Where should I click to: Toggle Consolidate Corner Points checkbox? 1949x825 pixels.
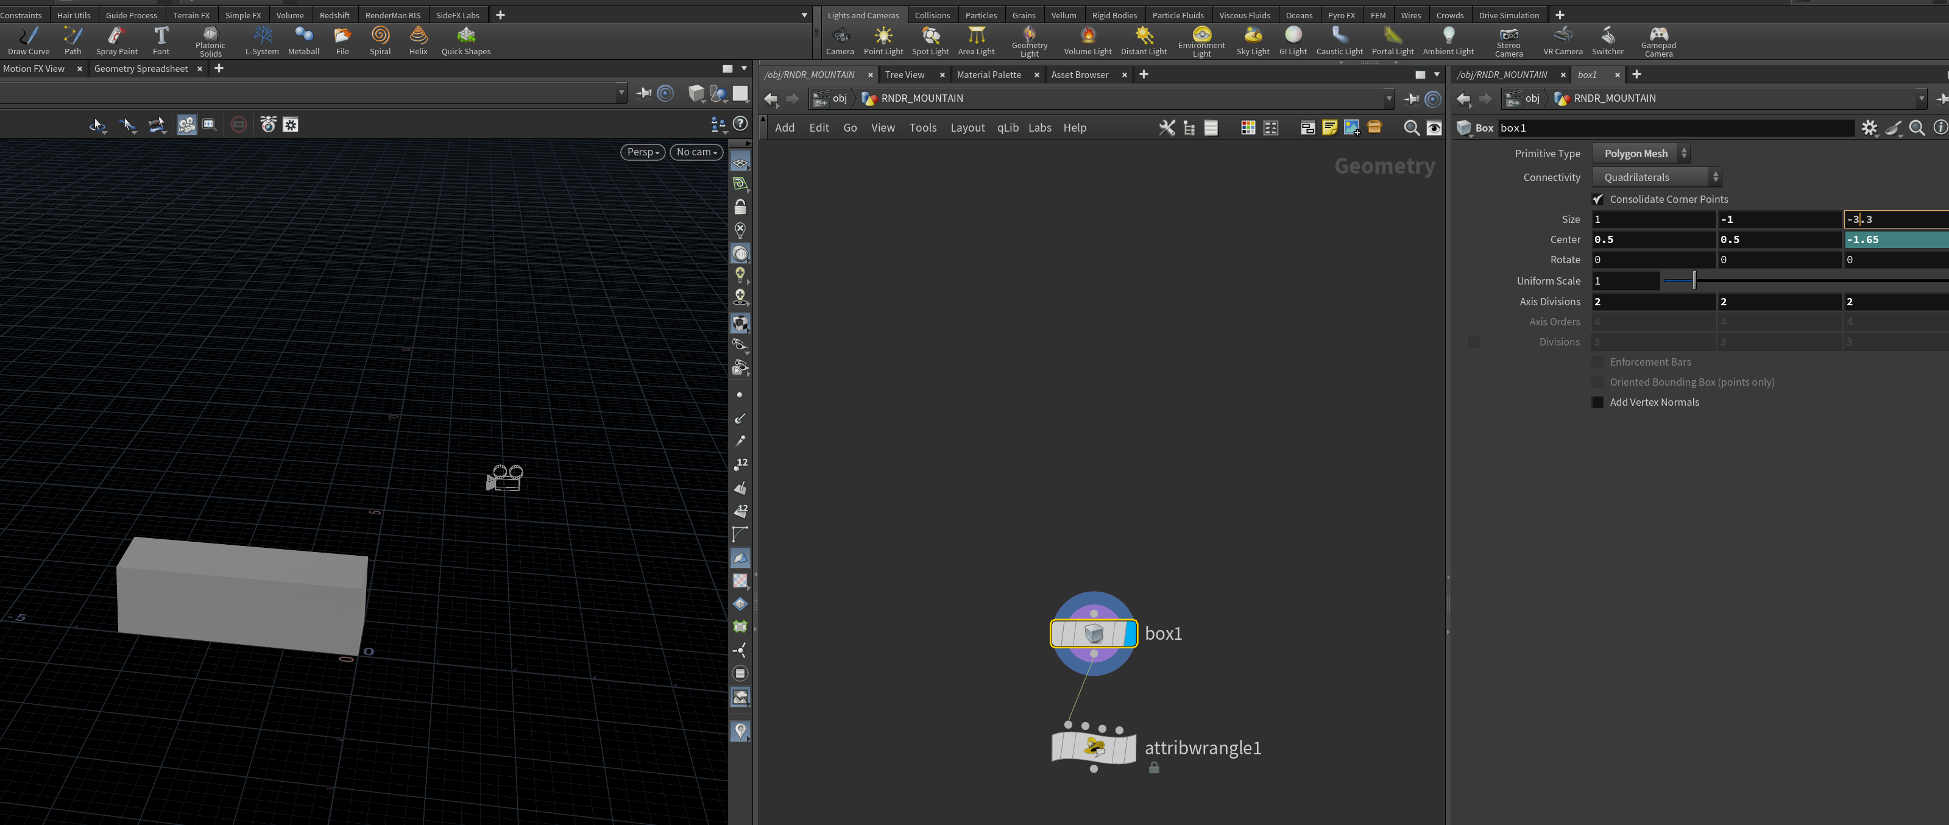1598,199
